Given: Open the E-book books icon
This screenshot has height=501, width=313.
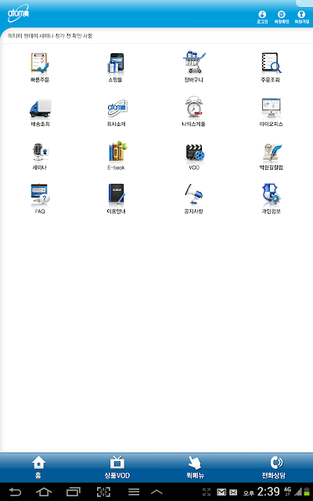Looking at the screenshot, I should pyautogui.click(x=117, y=151).
